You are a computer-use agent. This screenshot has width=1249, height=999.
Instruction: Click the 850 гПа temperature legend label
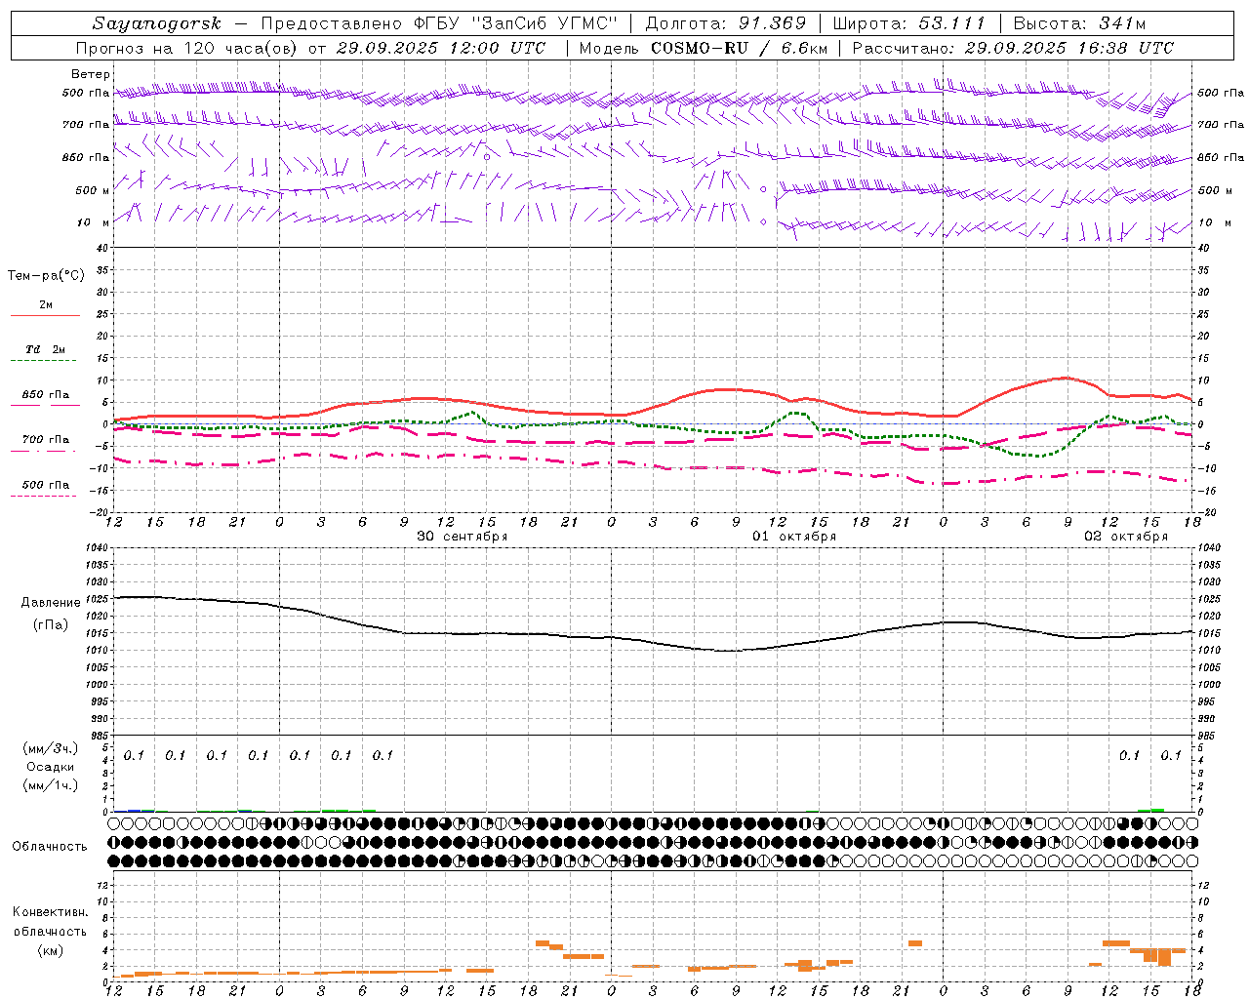[x=46, y=395]
